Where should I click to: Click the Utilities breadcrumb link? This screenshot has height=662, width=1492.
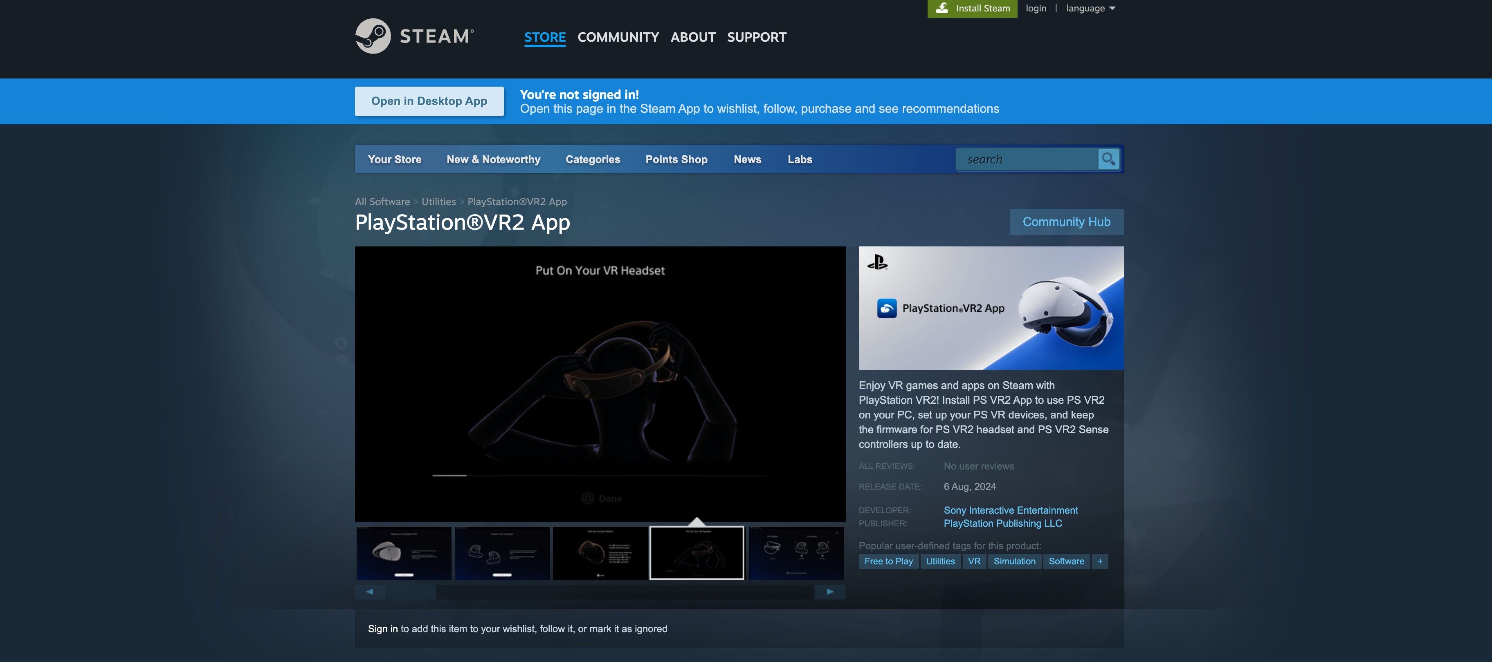[438, 201]
